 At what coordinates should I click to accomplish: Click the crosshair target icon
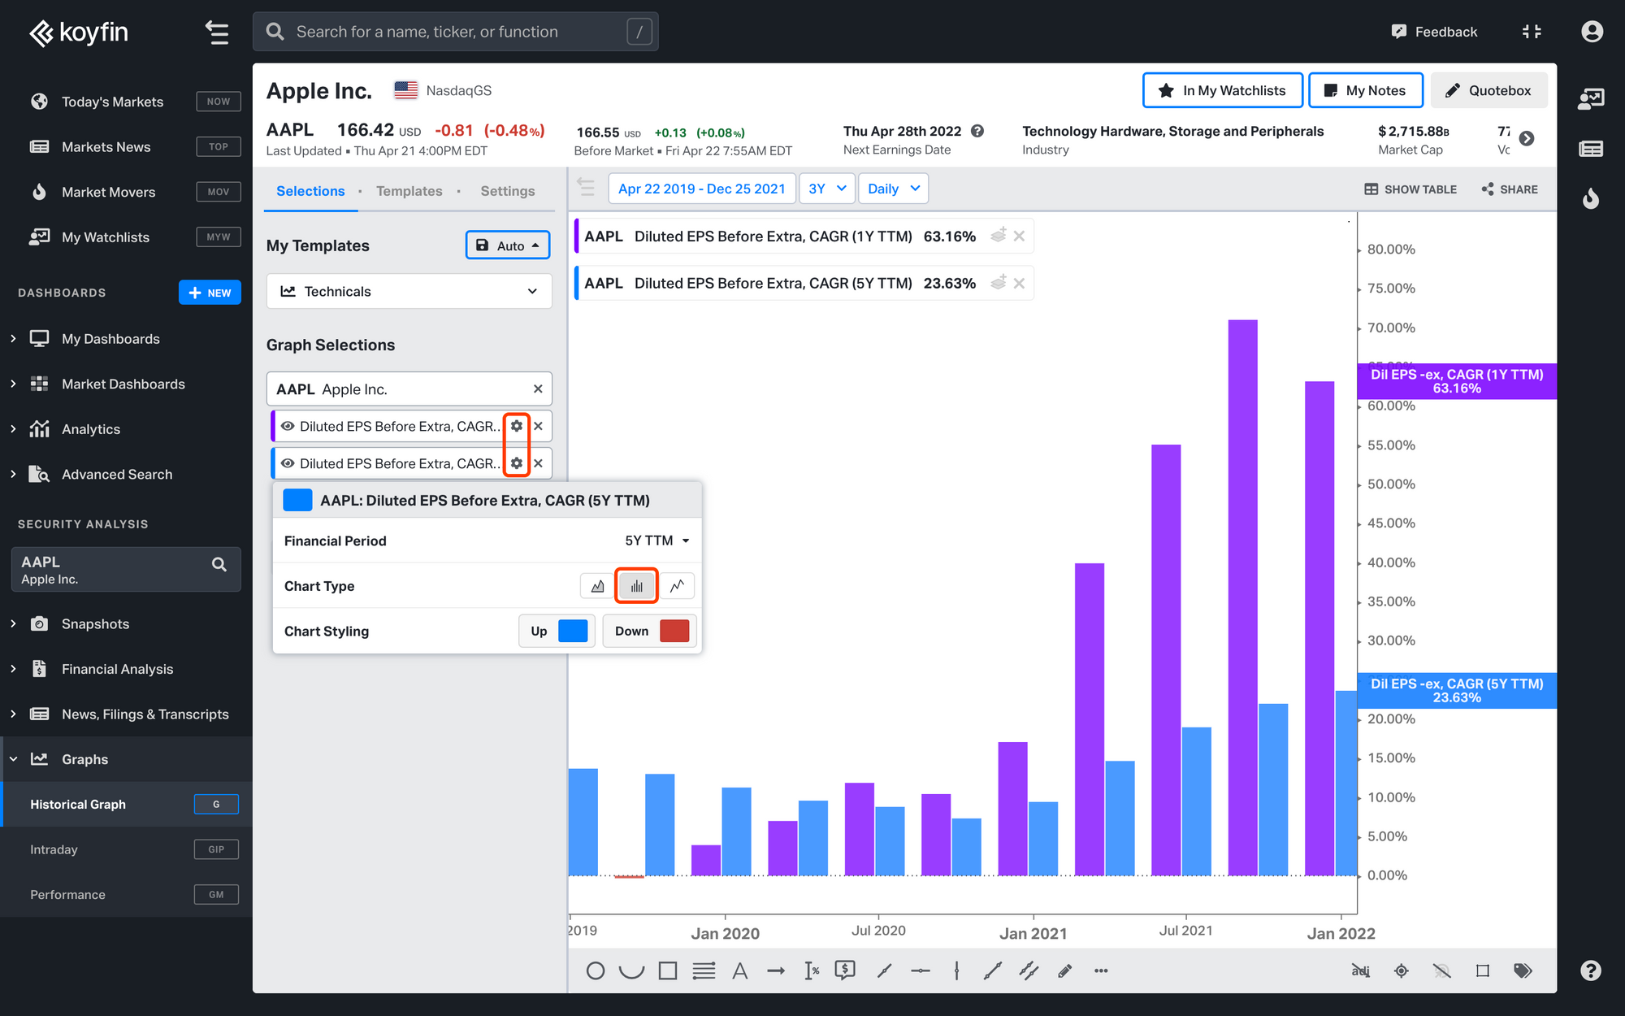[x=1401, y=970]
